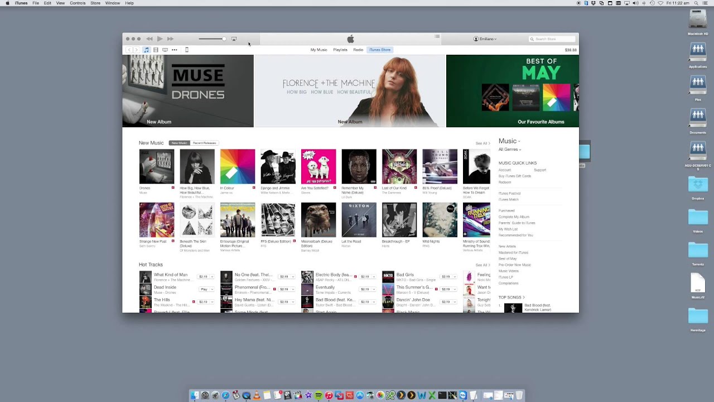Screen dimensions: 714x402
Task: Open the Trash in the Dock
Action: pos(519,395)
